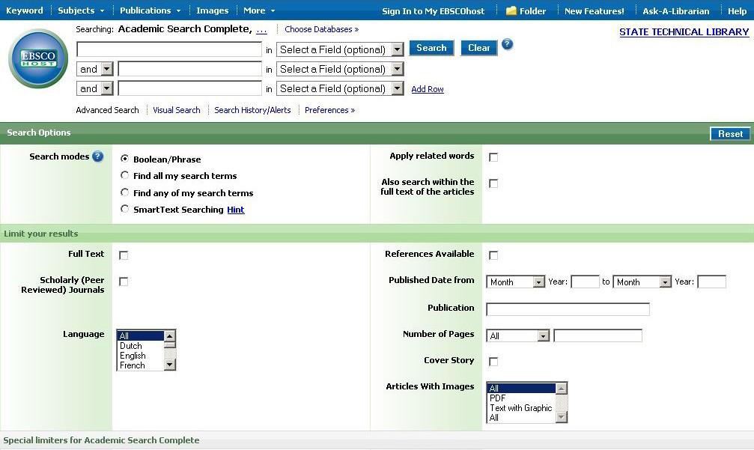Image resolution: width=754 pixels, height=450 pixels.
Task: Select SmartText Searching mode
Action: [124, 209]
